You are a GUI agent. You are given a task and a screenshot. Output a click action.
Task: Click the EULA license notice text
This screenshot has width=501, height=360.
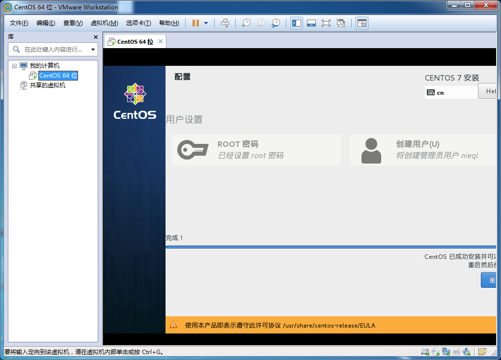(280, 326)
